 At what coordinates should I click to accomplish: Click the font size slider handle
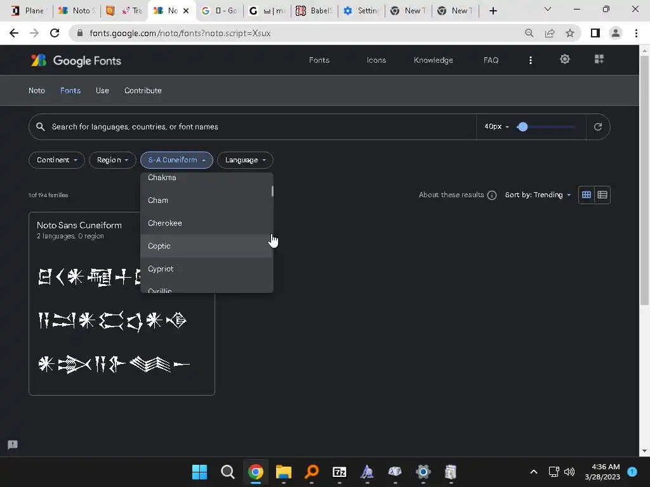click(522, 127)
